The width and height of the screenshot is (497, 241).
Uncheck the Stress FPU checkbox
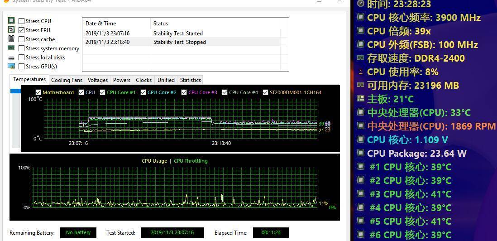[x=22, y=30]
